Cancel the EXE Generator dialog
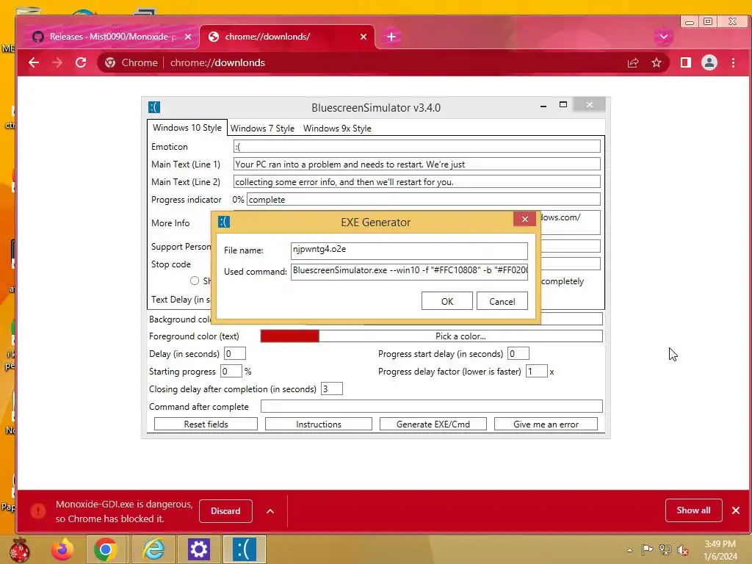752x564 pixels. tap(502, 301)
